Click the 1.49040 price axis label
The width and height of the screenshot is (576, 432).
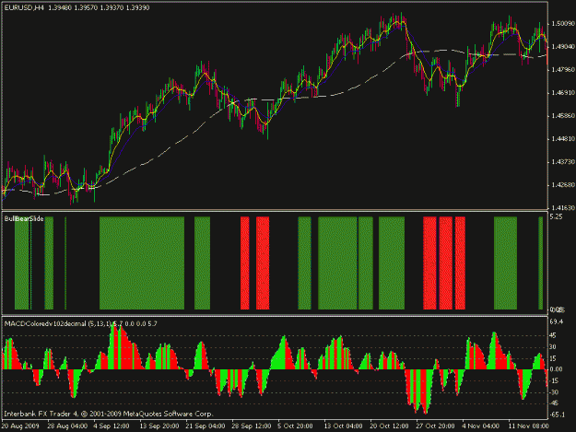pos(563,47)
